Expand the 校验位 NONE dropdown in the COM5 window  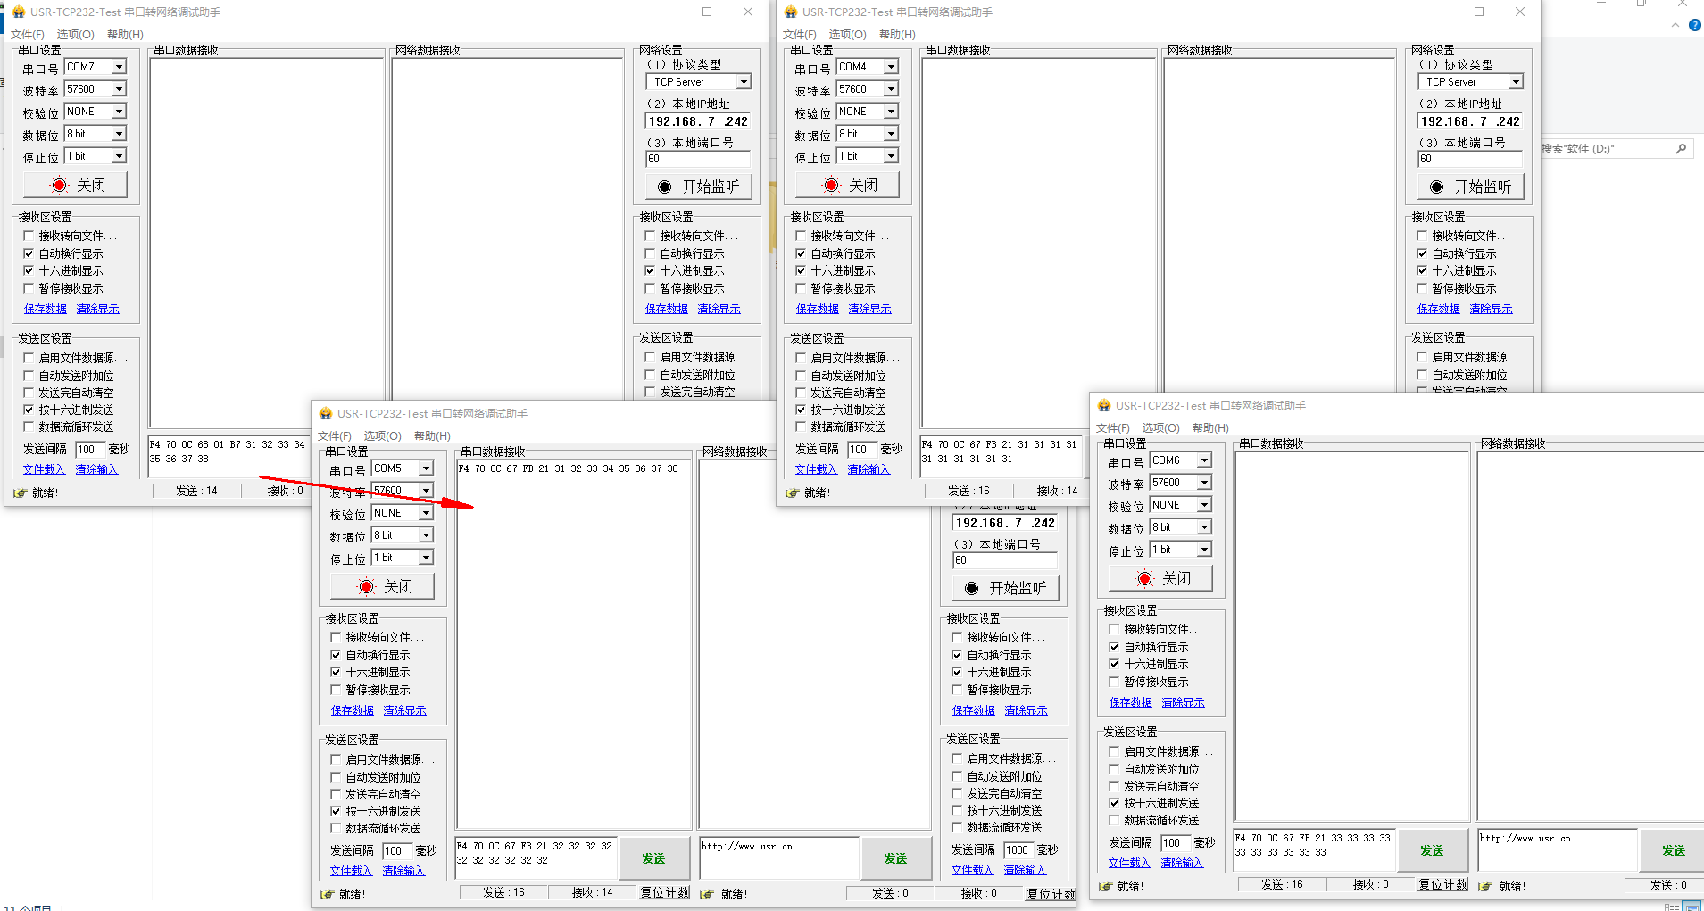[x=426, y=513]
